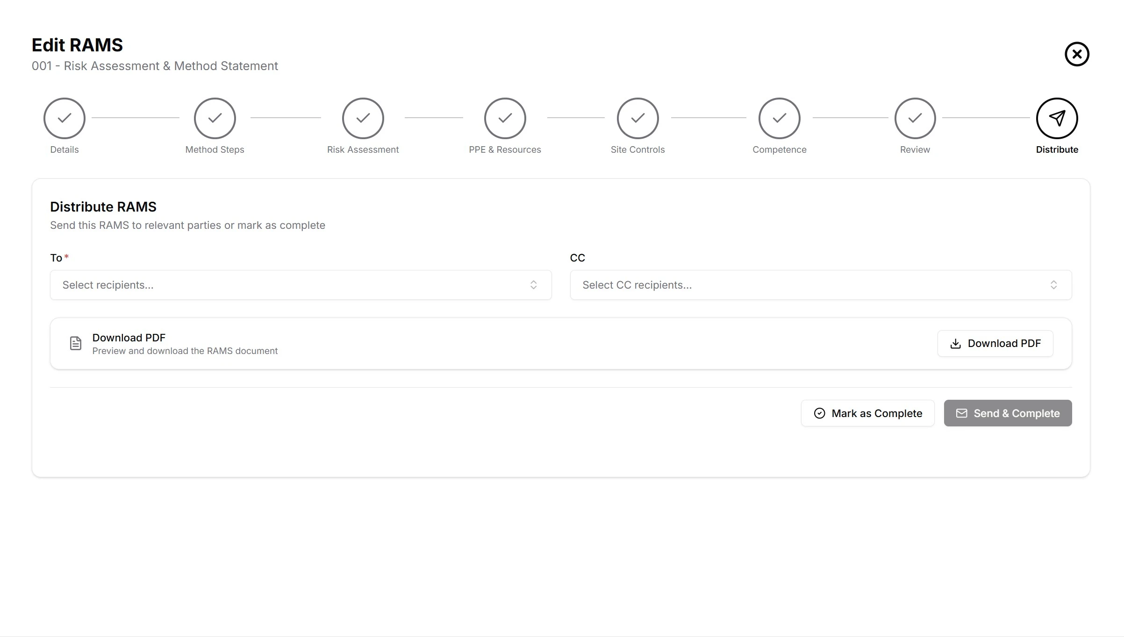Jump to the Risk Assessment step circle
Viewport: 1124px width, 637px height.
pos(363,118)
